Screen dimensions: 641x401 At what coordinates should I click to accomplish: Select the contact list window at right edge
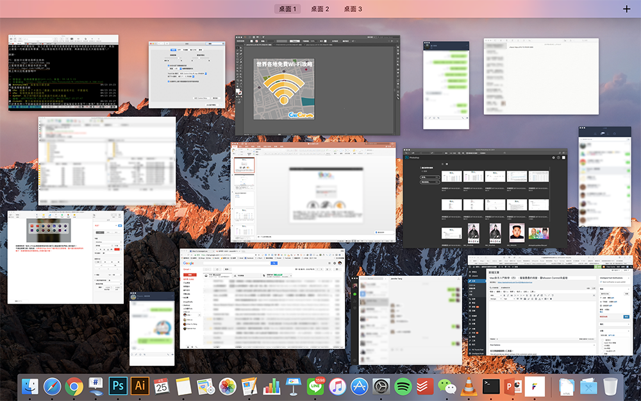point(604,177)
